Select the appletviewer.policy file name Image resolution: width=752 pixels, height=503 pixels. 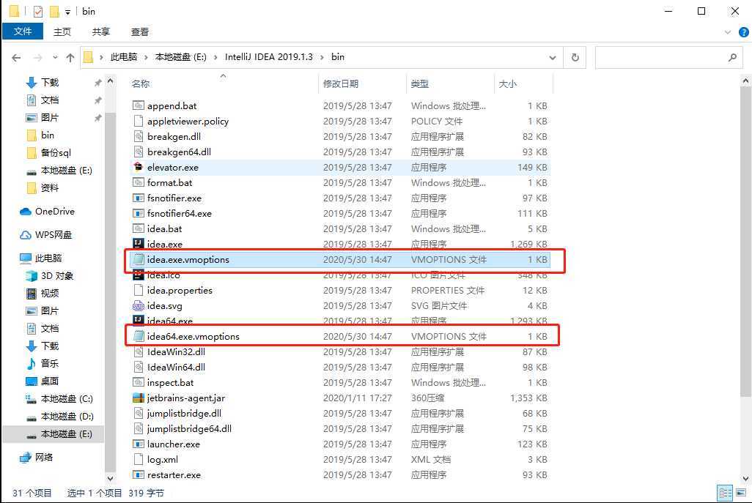[188, 122]
